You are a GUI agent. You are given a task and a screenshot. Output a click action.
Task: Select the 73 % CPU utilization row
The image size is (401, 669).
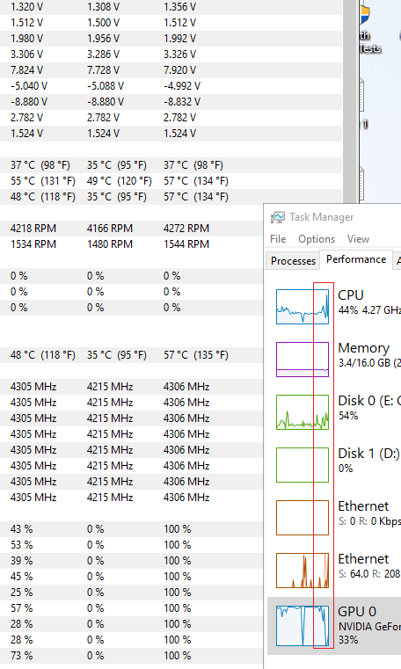pyautogui.click(x=131, y=655)
